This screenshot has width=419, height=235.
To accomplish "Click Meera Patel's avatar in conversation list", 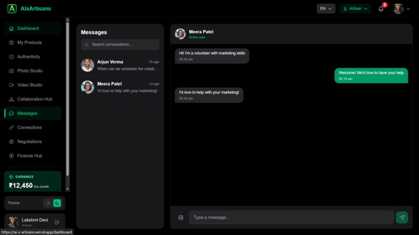I will pos(87,87).
